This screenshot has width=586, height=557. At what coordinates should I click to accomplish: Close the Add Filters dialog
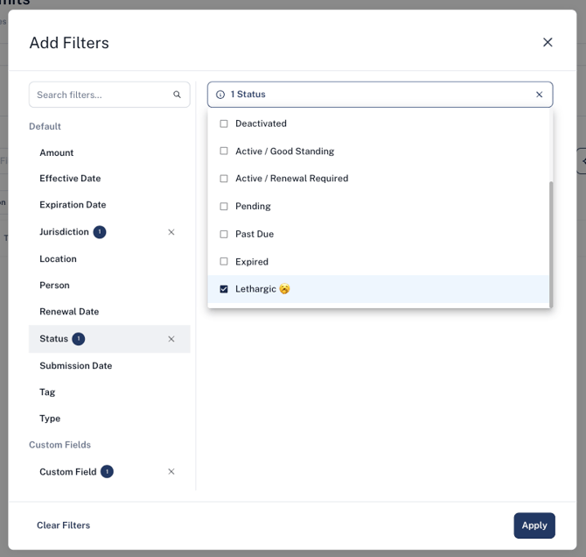[548, 42]
